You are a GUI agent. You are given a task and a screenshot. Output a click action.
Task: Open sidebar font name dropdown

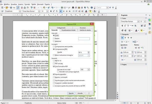coord(138,21)
